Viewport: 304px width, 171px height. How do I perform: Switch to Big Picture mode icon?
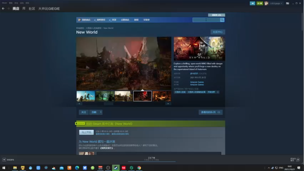288,3
